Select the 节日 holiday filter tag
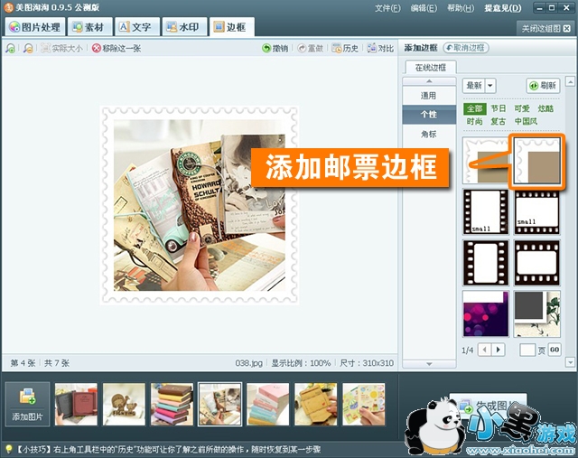Image resolution: width=578 pixels, height=458 pixels. [499, 108]
